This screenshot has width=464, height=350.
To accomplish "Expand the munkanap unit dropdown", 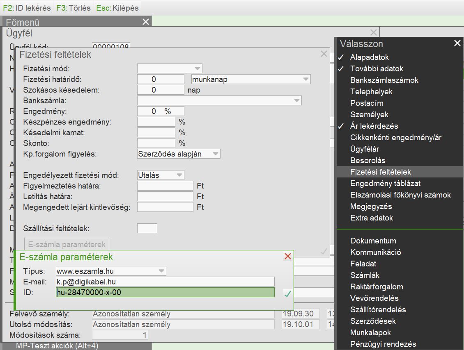I will (306, 79).
